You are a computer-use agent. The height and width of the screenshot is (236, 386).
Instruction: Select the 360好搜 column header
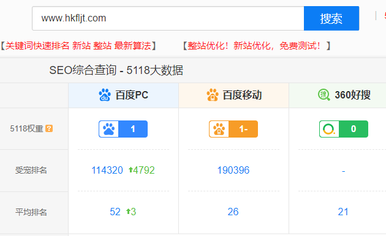tap(338, 95)
